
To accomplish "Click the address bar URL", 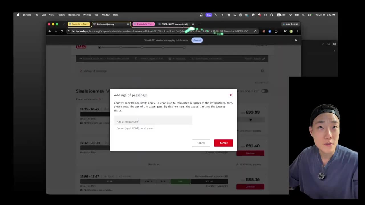I will (161, 31).
